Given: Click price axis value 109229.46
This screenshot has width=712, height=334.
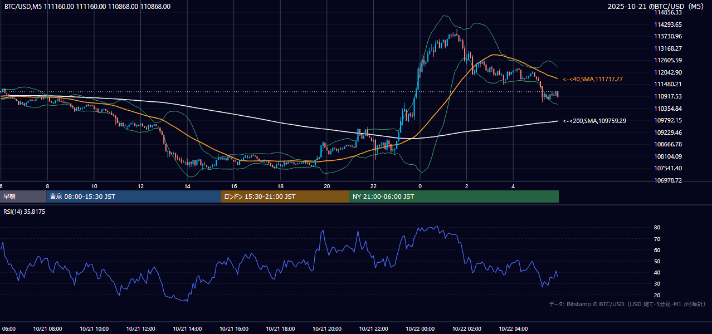Looking at the screenshot, I should [668, 132].
